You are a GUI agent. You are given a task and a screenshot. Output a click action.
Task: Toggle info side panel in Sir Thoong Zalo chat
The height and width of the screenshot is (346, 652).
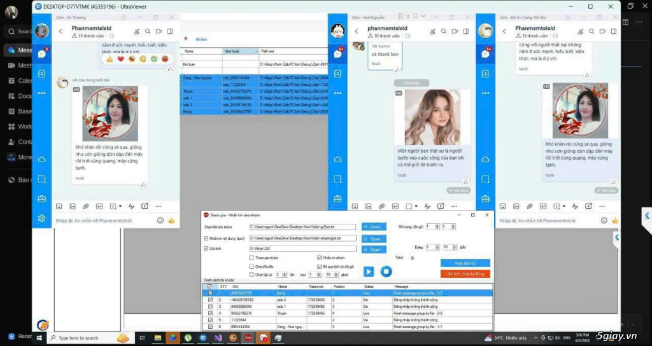point(170,32)
